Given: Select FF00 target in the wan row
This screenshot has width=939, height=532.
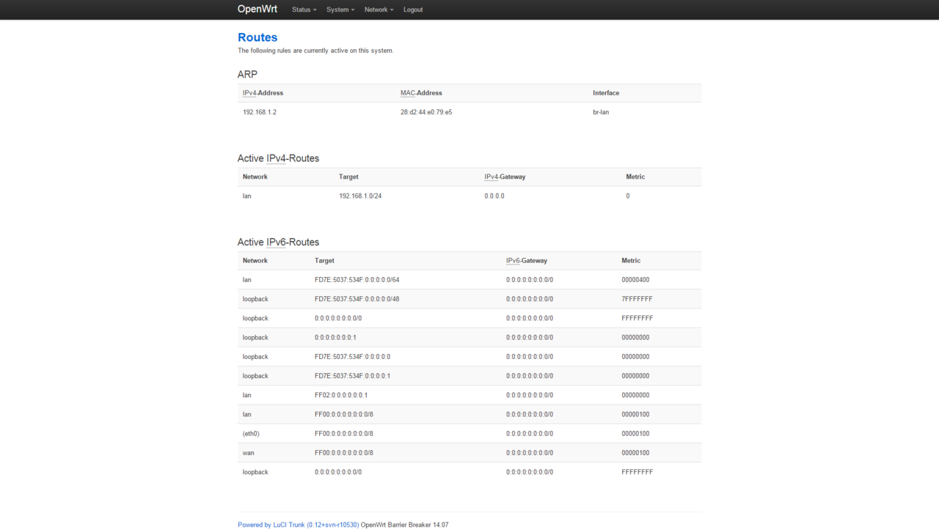Looking at the screenshot, I should pos(344,453).
